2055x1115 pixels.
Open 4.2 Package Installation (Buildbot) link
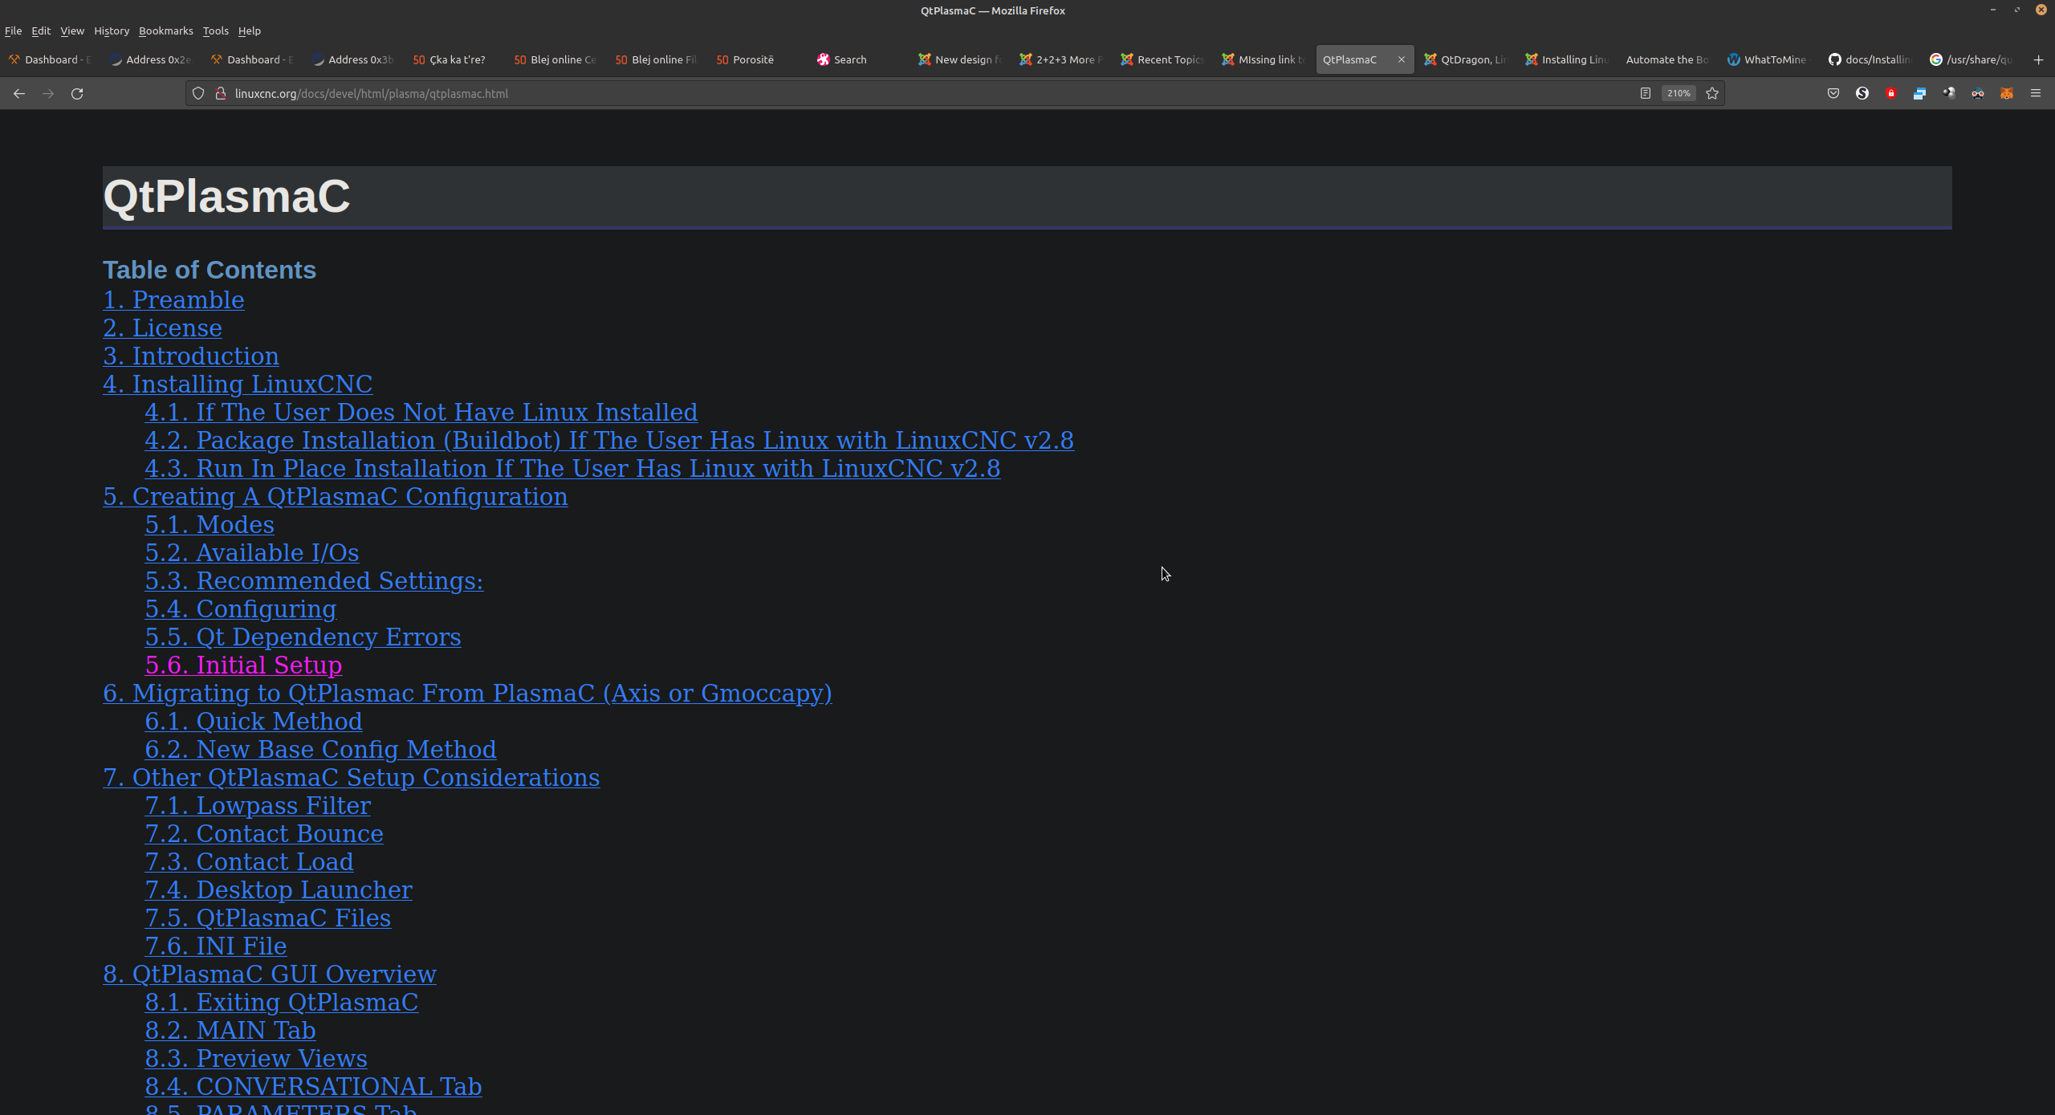(x=609, y=440)
